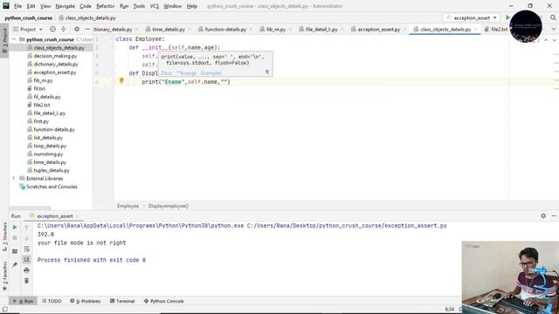Screen dimensions: 559x314
Task: Toggle soft-wrap in Run console
Action: coord(26,249)
